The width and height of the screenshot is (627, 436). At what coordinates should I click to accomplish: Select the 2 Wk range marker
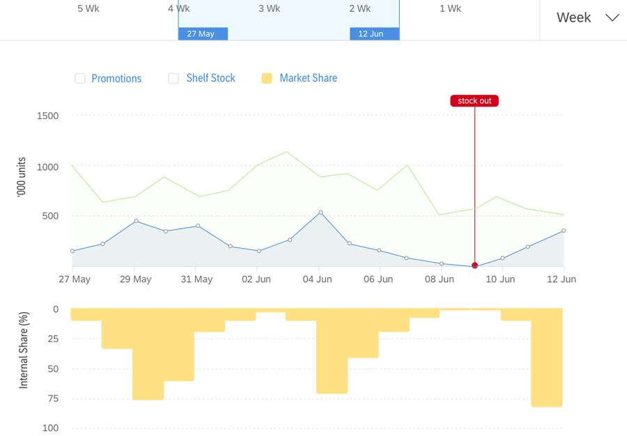point(360,8)
